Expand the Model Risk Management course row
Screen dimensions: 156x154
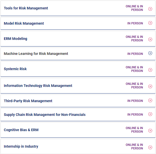(x=24, y=23)
